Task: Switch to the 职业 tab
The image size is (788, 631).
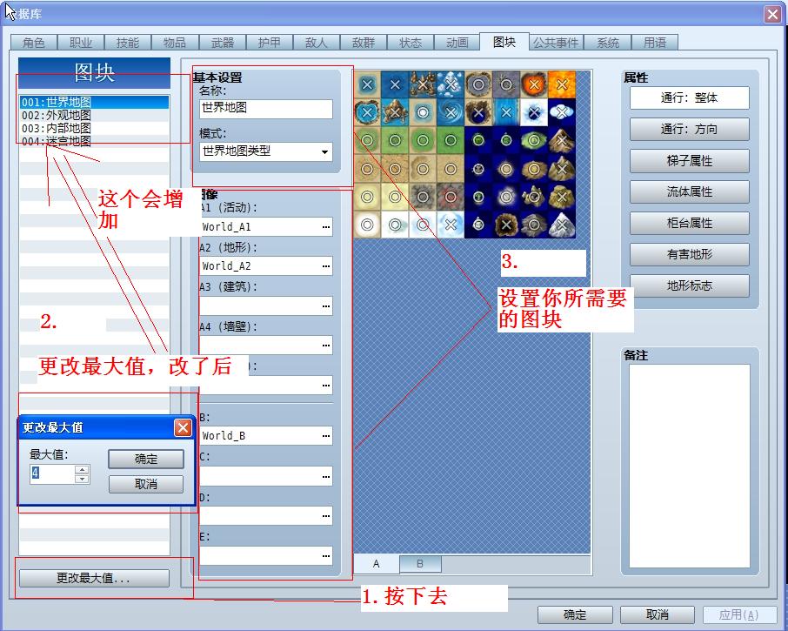Action: click(x=80, y=43)
